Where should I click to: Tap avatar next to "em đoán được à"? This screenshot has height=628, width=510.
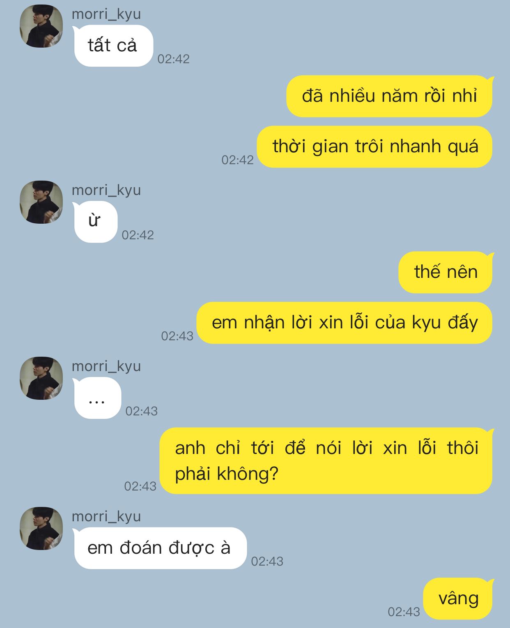41,529
